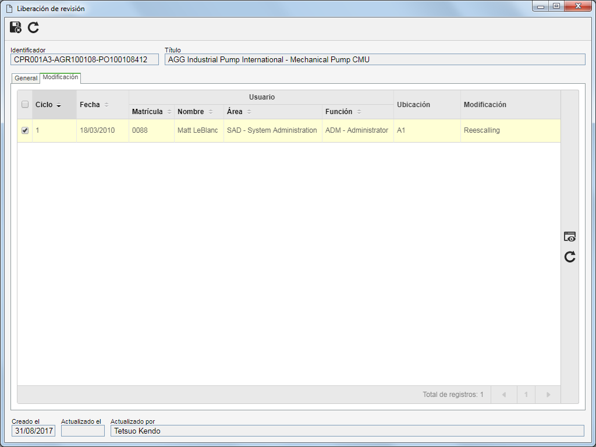Click the top toolbar refresh icon
This screenshot has height=447, width=596.
33,27
